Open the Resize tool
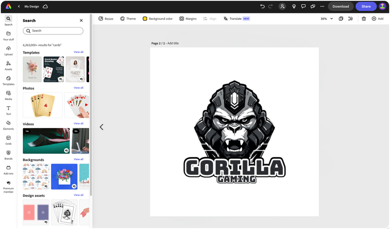This screenshot has height=229, width=390. (106, 19)
